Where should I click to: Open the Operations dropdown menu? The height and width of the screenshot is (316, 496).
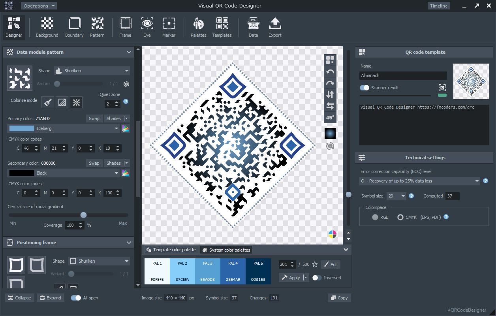(39, 6)
